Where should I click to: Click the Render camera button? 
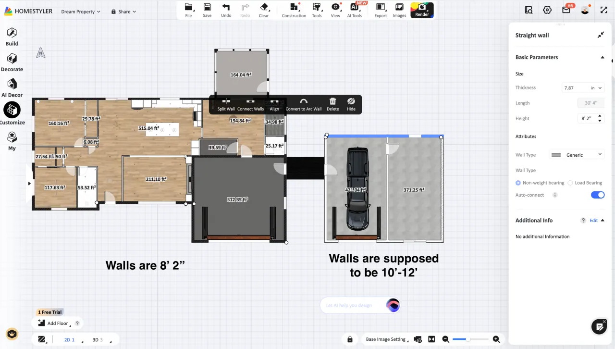tap(422, 10)
